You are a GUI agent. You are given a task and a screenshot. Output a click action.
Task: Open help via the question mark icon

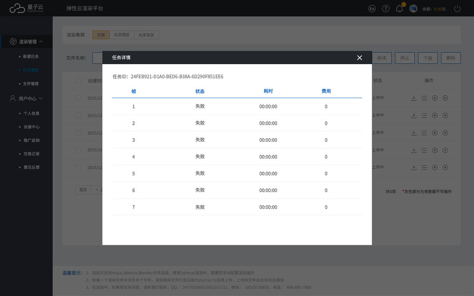(x=386, y=8)
